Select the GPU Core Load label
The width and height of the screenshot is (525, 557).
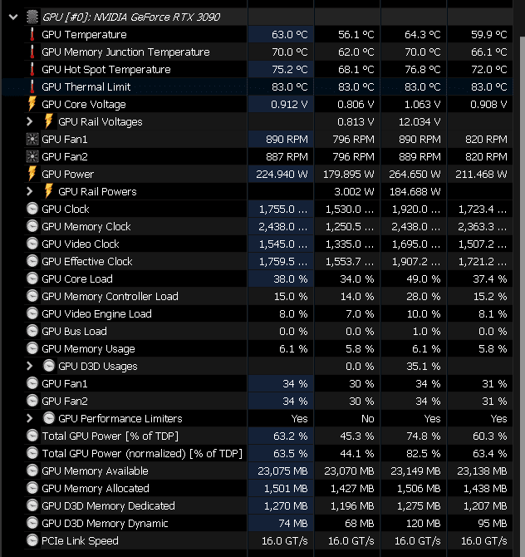77,278
